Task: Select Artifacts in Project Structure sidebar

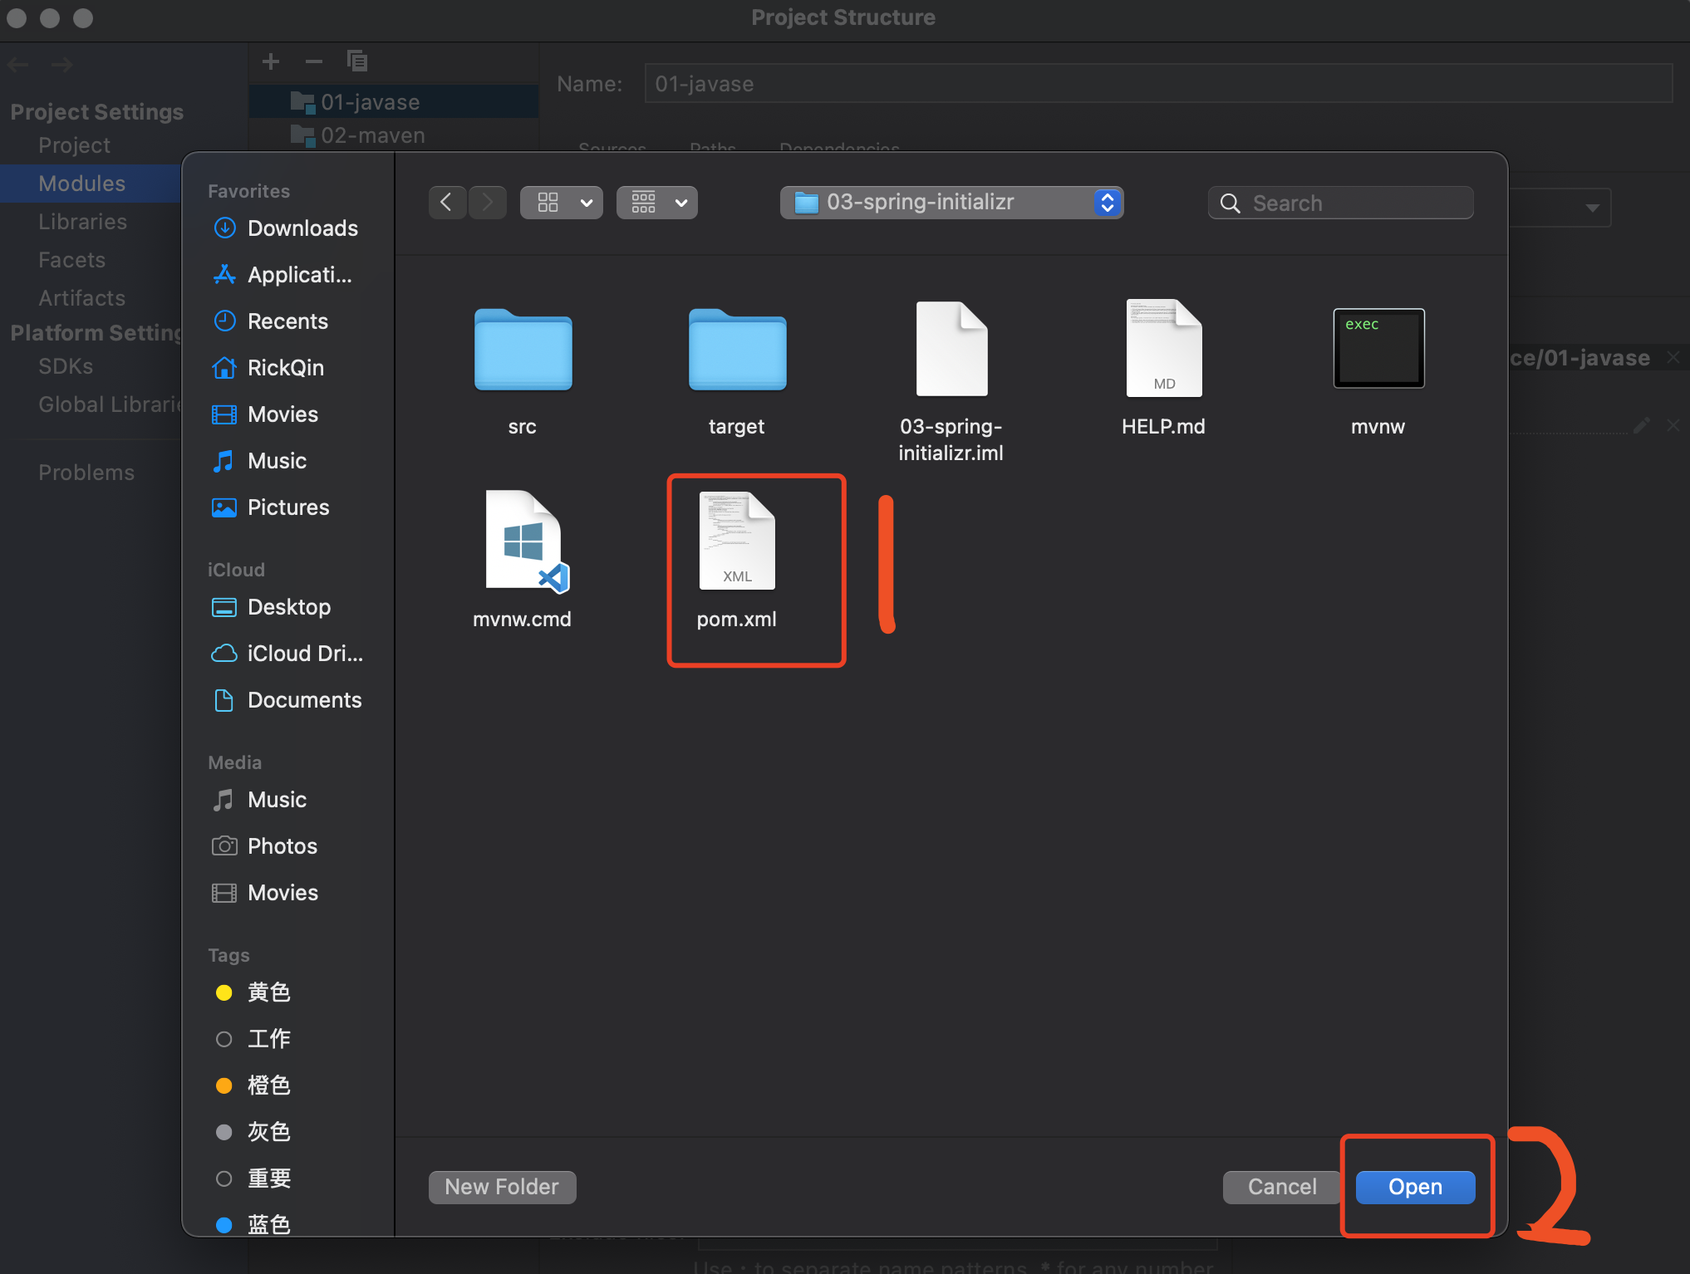Action: [82, 298]
